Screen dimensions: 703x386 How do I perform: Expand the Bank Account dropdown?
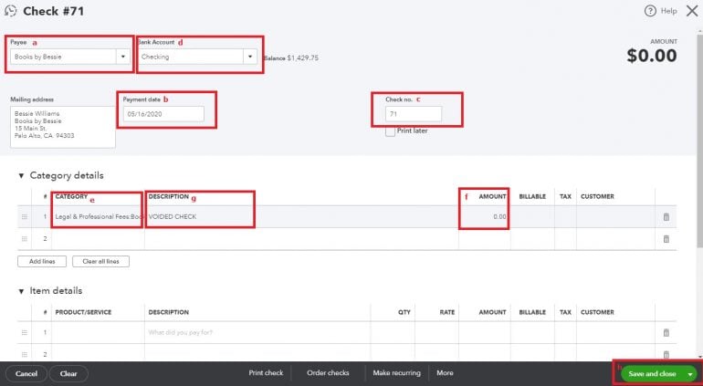(x=249, y=57)
